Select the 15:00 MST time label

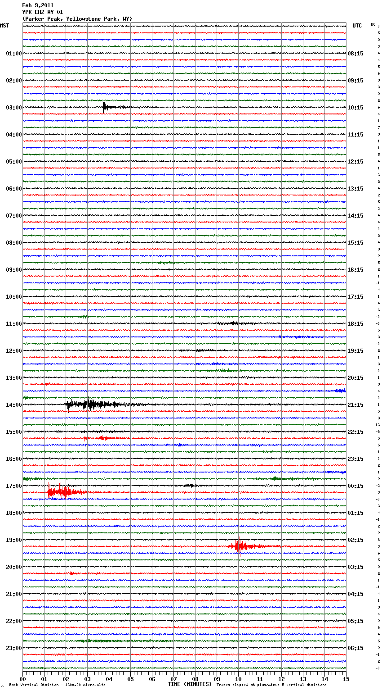coord(14,432)
